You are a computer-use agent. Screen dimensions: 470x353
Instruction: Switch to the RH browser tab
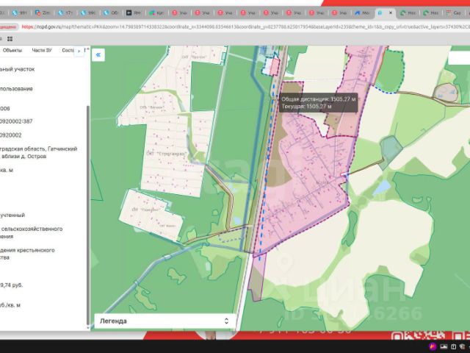pos(134,13)
